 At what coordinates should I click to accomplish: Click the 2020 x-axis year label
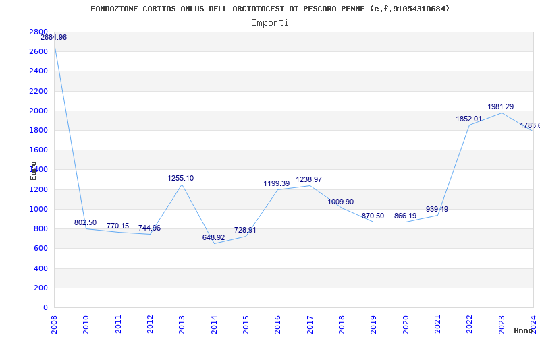pos(406,325)
